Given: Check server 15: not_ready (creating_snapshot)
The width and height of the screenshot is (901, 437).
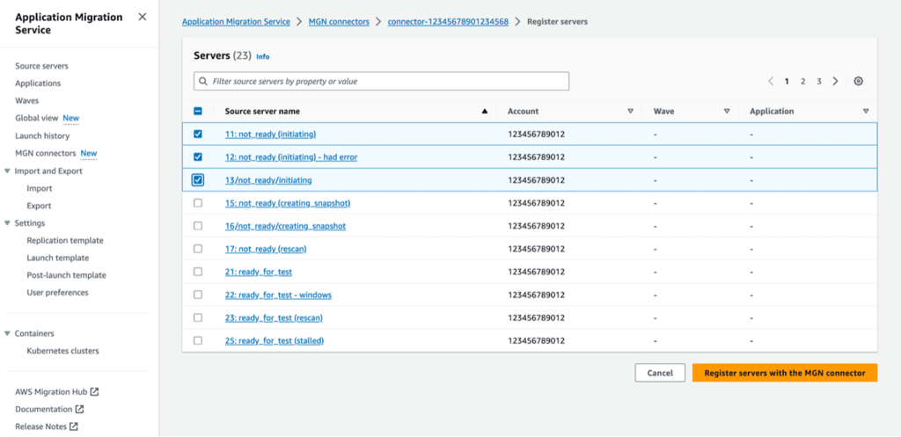Looking at the screenshot, I should tap(198, 203).
